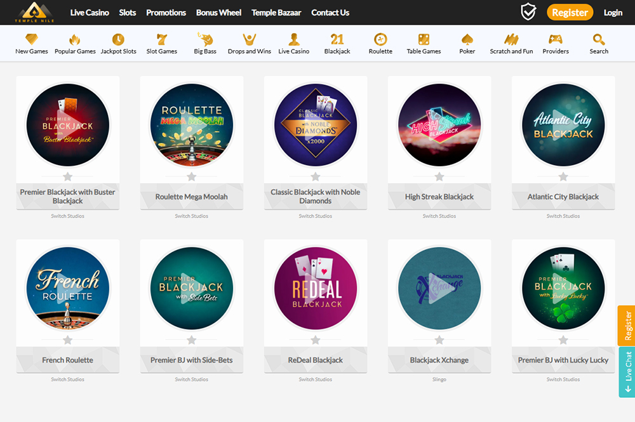Mark French Roulette as favorite star

point(68,340)
